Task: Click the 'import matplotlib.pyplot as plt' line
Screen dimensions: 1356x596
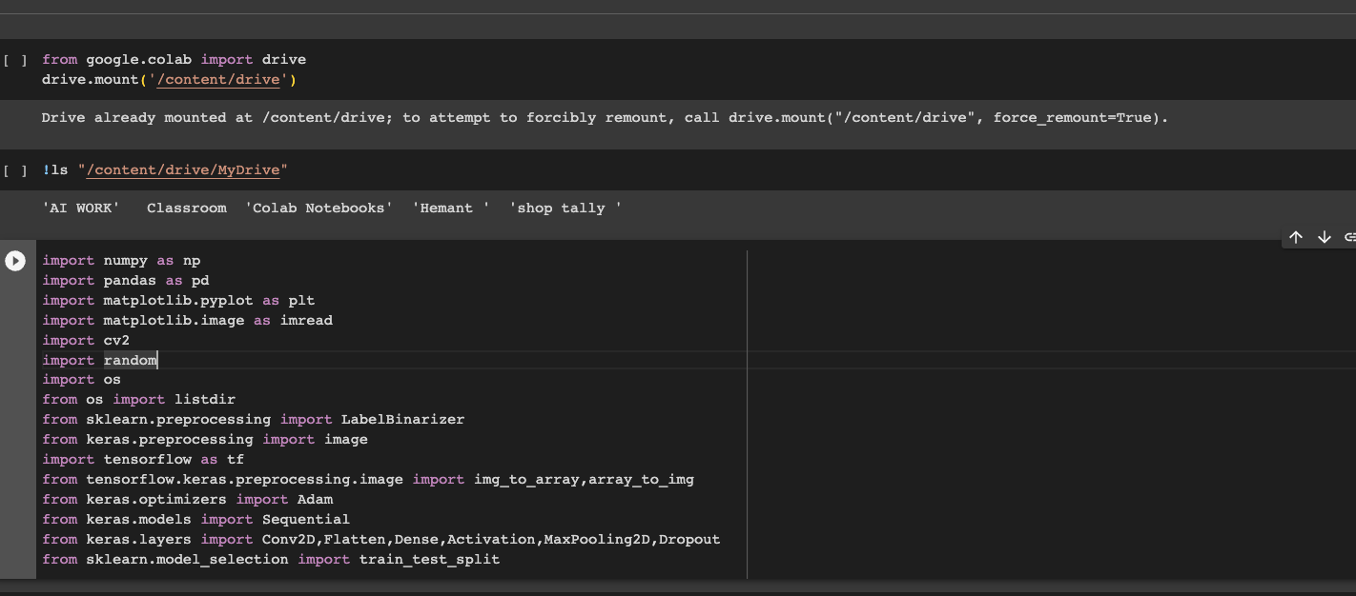Action: pyautogui.click(x=178, y=301)
